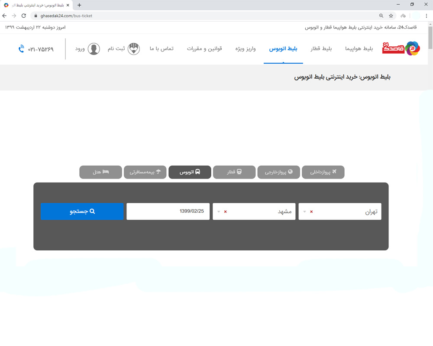The height and width of the screenshot is (346, 433).
Task: Clear the تهران origin selection
Action: click(x=311, y=211)
